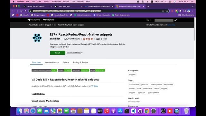Open Trash from the dock
This screenshot has height=116, width=206.
click(x=186, y=111)
